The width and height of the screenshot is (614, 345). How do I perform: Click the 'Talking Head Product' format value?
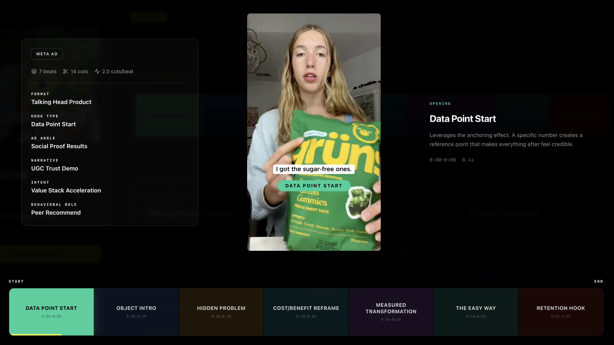tap(61, 102)
